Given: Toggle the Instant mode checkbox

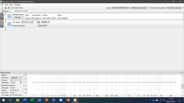Looking at the screenshot, I should [12, 8].
